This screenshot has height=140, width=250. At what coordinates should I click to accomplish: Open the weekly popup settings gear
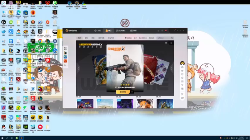click(x=166, y=43)
